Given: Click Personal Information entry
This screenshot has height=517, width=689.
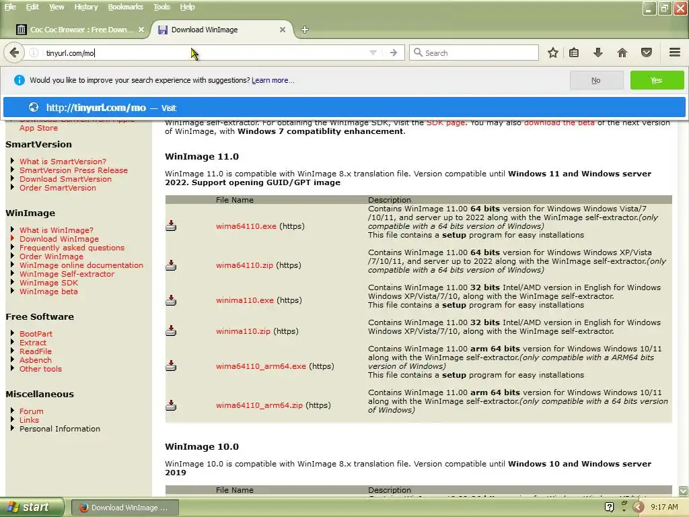Looking at the screenshot, I should 60,429.
